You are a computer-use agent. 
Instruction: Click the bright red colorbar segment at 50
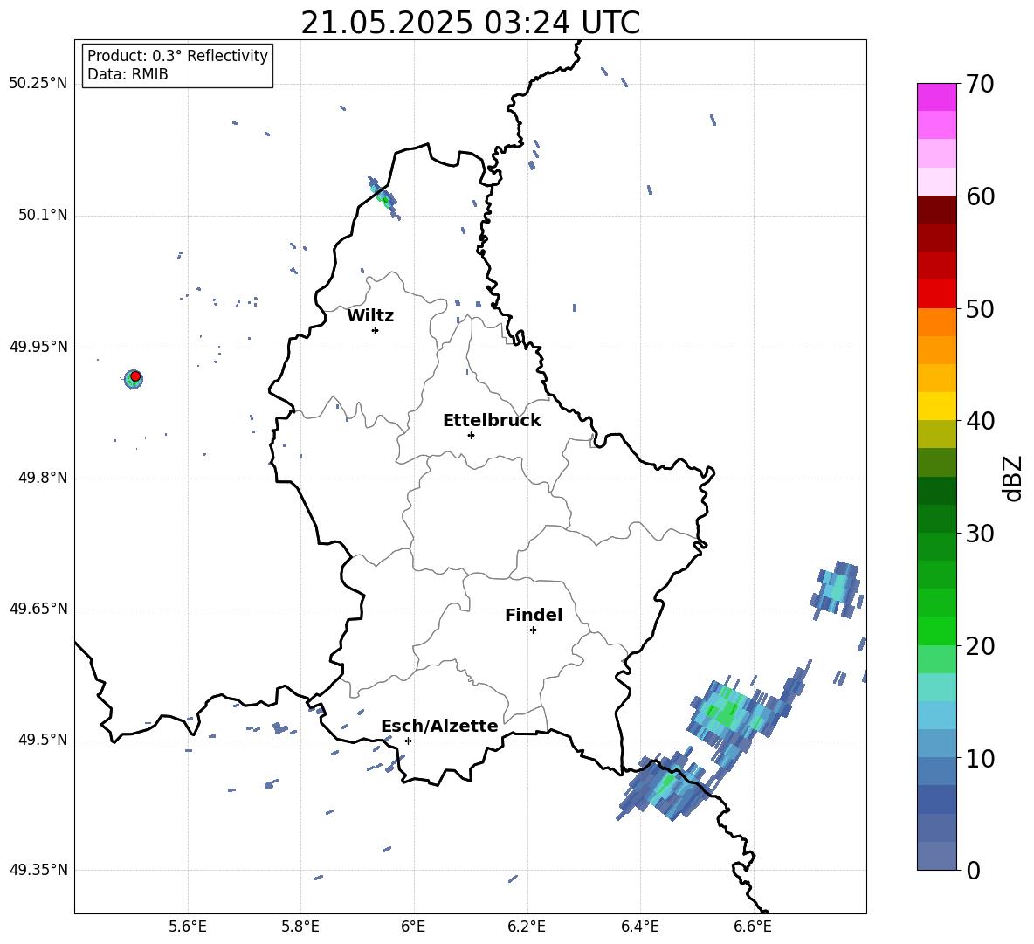pyautogui.click(x=936, y=294)
